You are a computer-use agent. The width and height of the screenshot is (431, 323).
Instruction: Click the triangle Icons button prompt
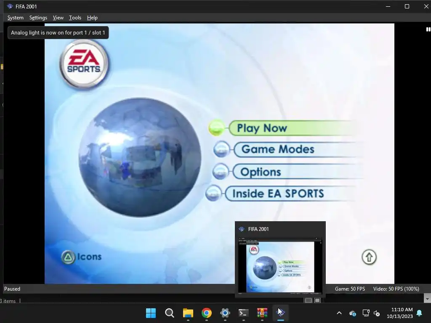point(81,257)
